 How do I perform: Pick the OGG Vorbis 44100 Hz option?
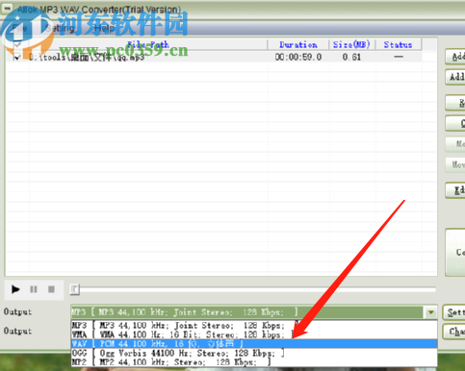[x=254, y=353]
